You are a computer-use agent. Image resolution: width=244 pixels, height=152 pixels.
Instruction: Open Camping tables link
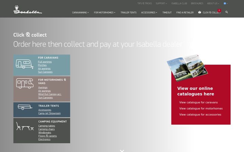pos(47,126)
